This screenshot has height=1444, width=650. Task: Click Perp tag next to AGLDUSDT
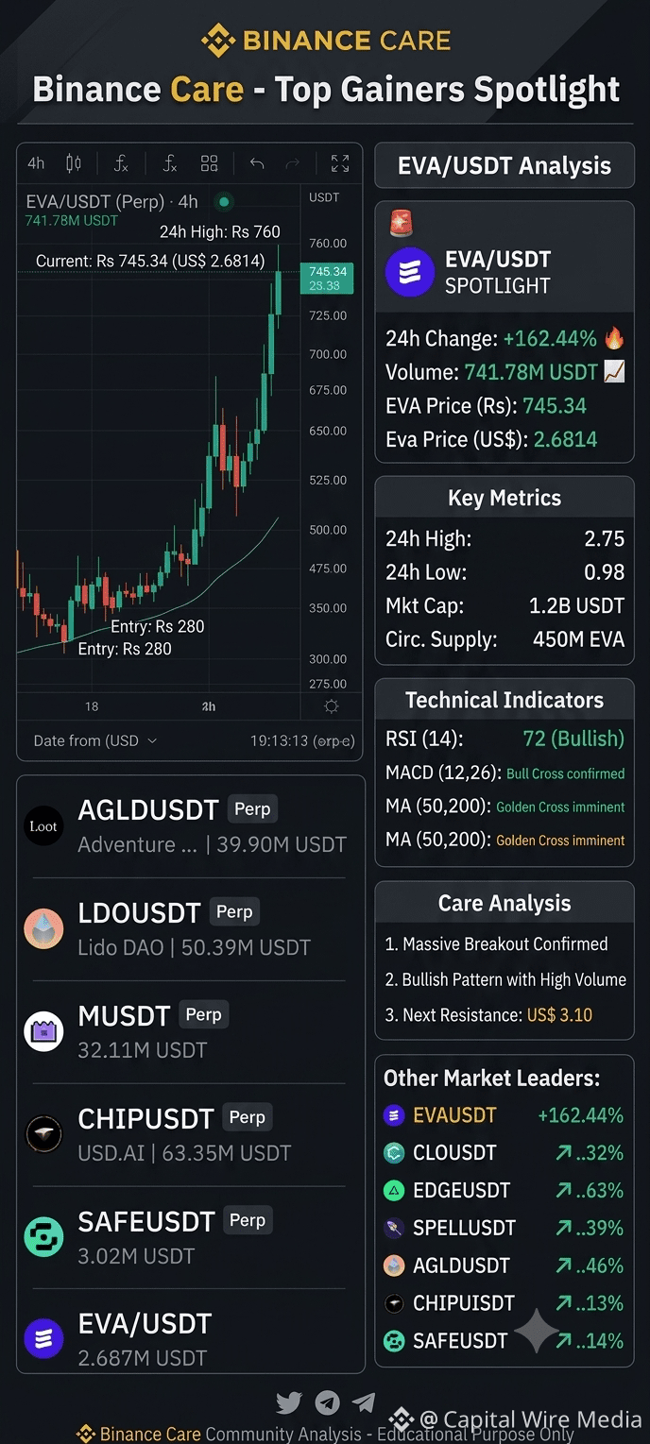pyautogui.click(x=252, y=809)
